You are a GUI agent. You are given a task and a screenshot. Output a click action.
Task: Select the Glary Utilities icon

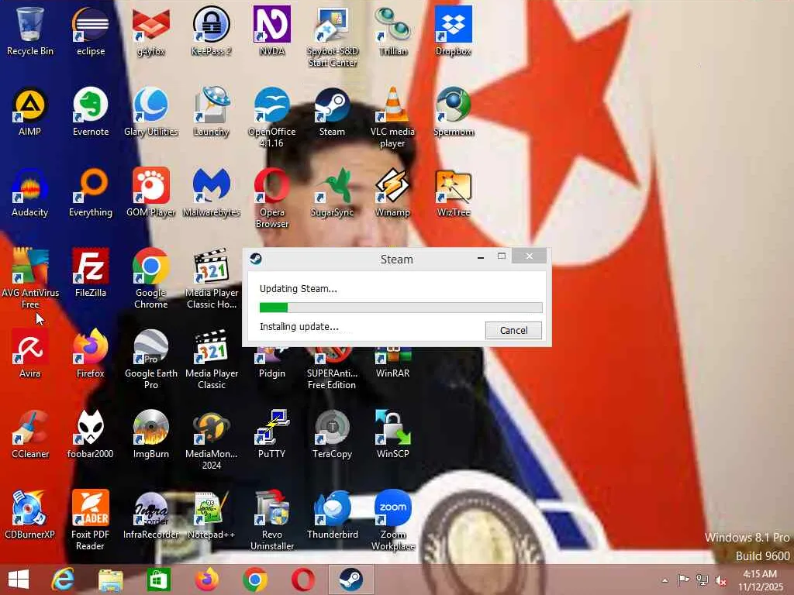pos(151,112)
